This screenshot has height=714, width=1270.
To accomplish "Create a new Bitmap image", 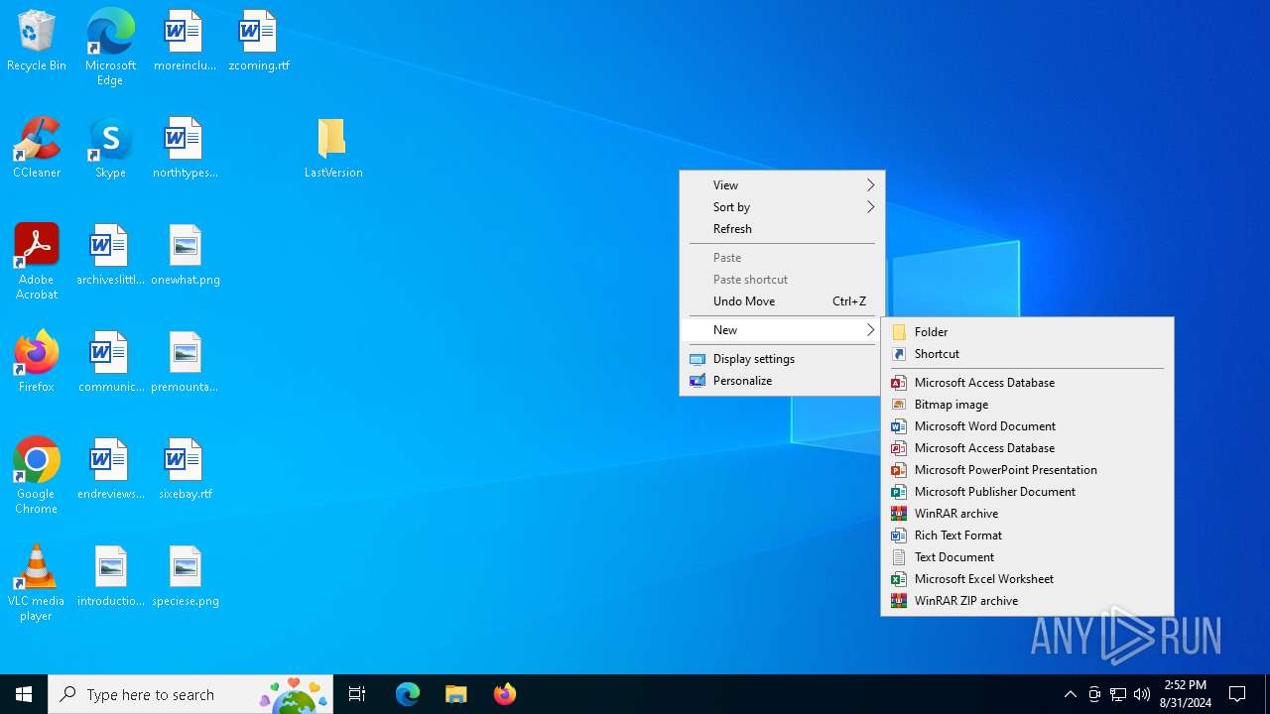I will pyautogui.click(x=1027, y=405).
